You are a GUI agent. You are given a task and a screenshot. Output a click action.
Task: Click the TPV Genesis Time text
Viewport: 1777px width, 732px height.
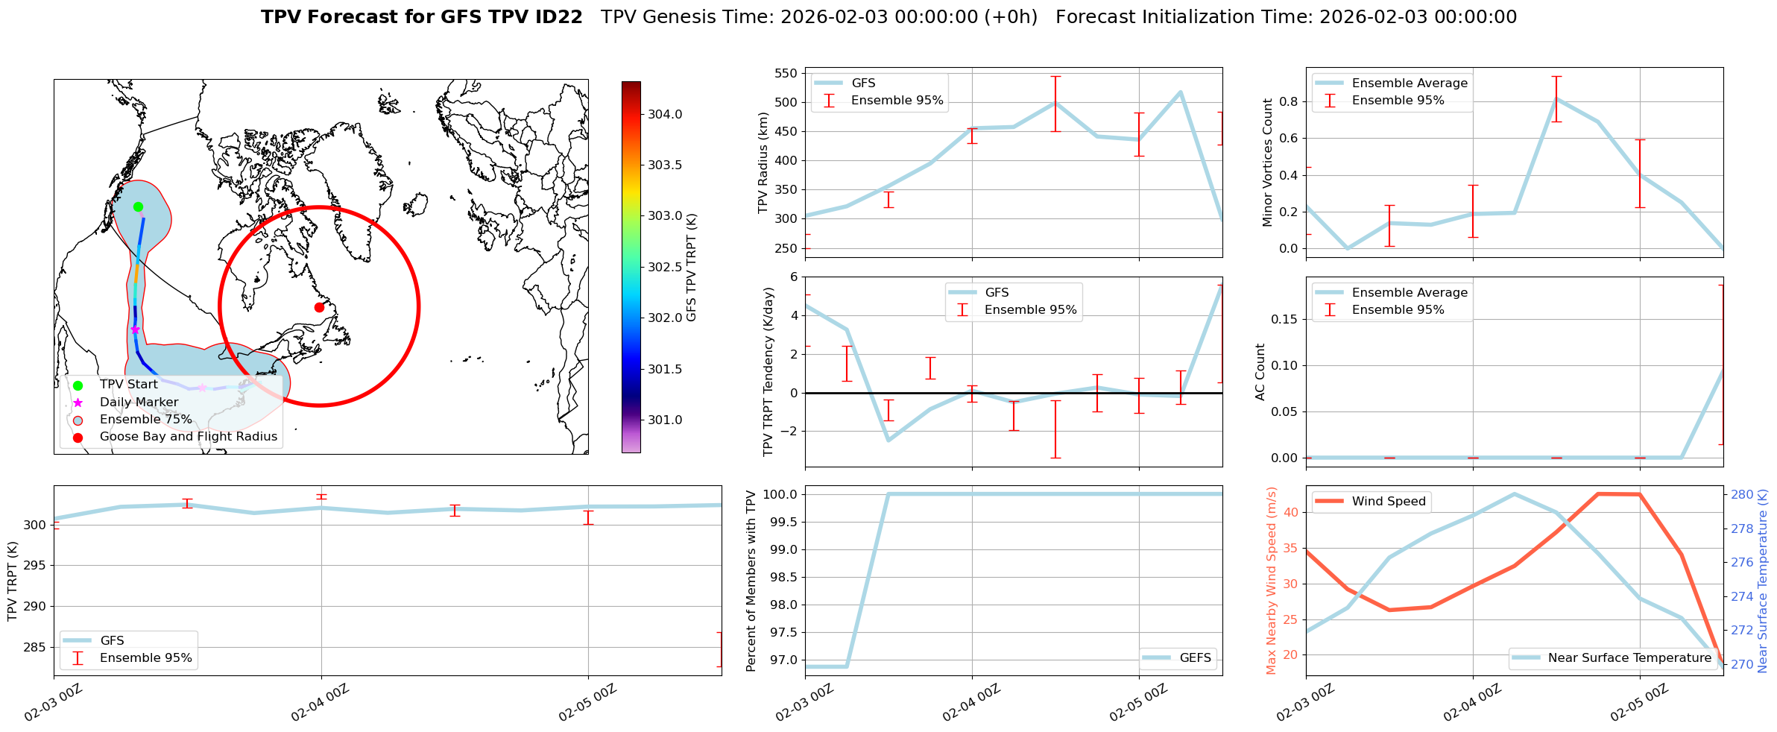(818, 17)
